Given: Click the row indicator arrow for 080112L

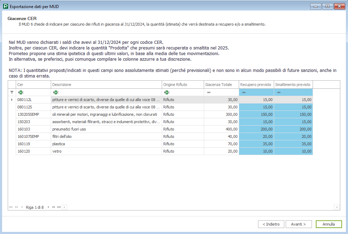Looking at the screenshot, I should [12, 100].
